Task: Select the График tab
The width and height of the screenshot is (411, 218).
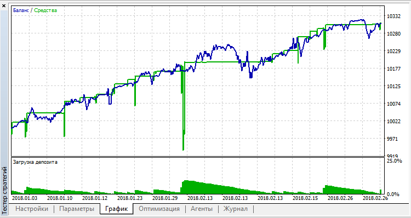Action: [x=116, y=209]
